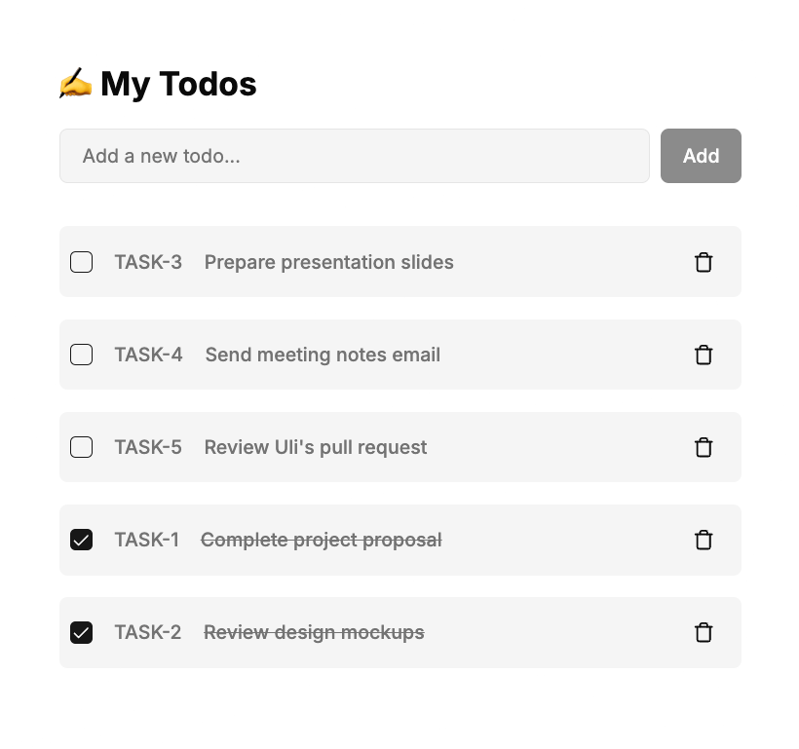Uncheck the Complete project proposal checkbox
The image size is (799, 749).
tap(81, 540)
